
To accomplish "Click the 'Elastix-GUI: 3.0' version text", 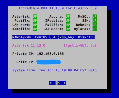I will [x=80, y=46].
